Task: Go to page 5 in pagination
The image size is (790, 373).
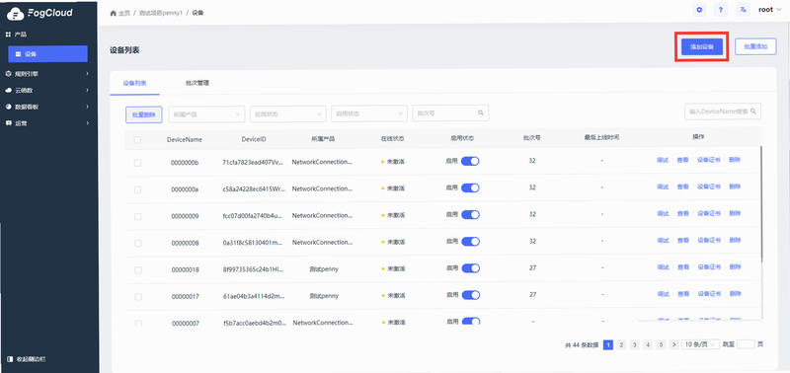Action: tap(661, 344)
